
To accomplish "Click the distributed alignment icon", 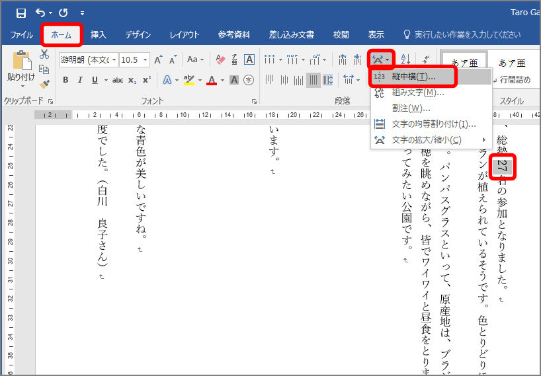I will 328,81.
